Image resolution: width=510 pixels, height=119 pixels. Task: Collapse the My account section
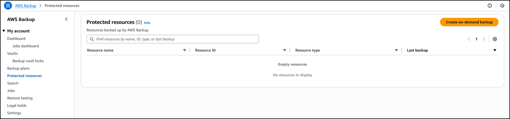click(x=4, y=31)
